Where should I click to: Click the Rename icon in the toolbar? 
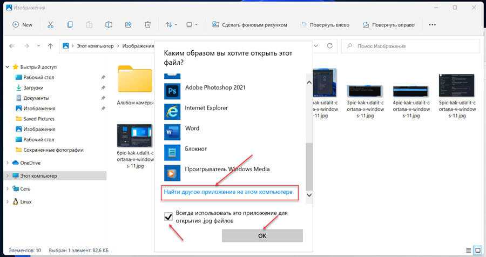pos(109,25)
